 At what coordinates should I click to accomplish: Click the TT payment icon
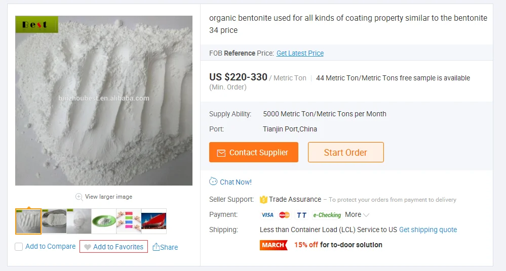(301, 215)
